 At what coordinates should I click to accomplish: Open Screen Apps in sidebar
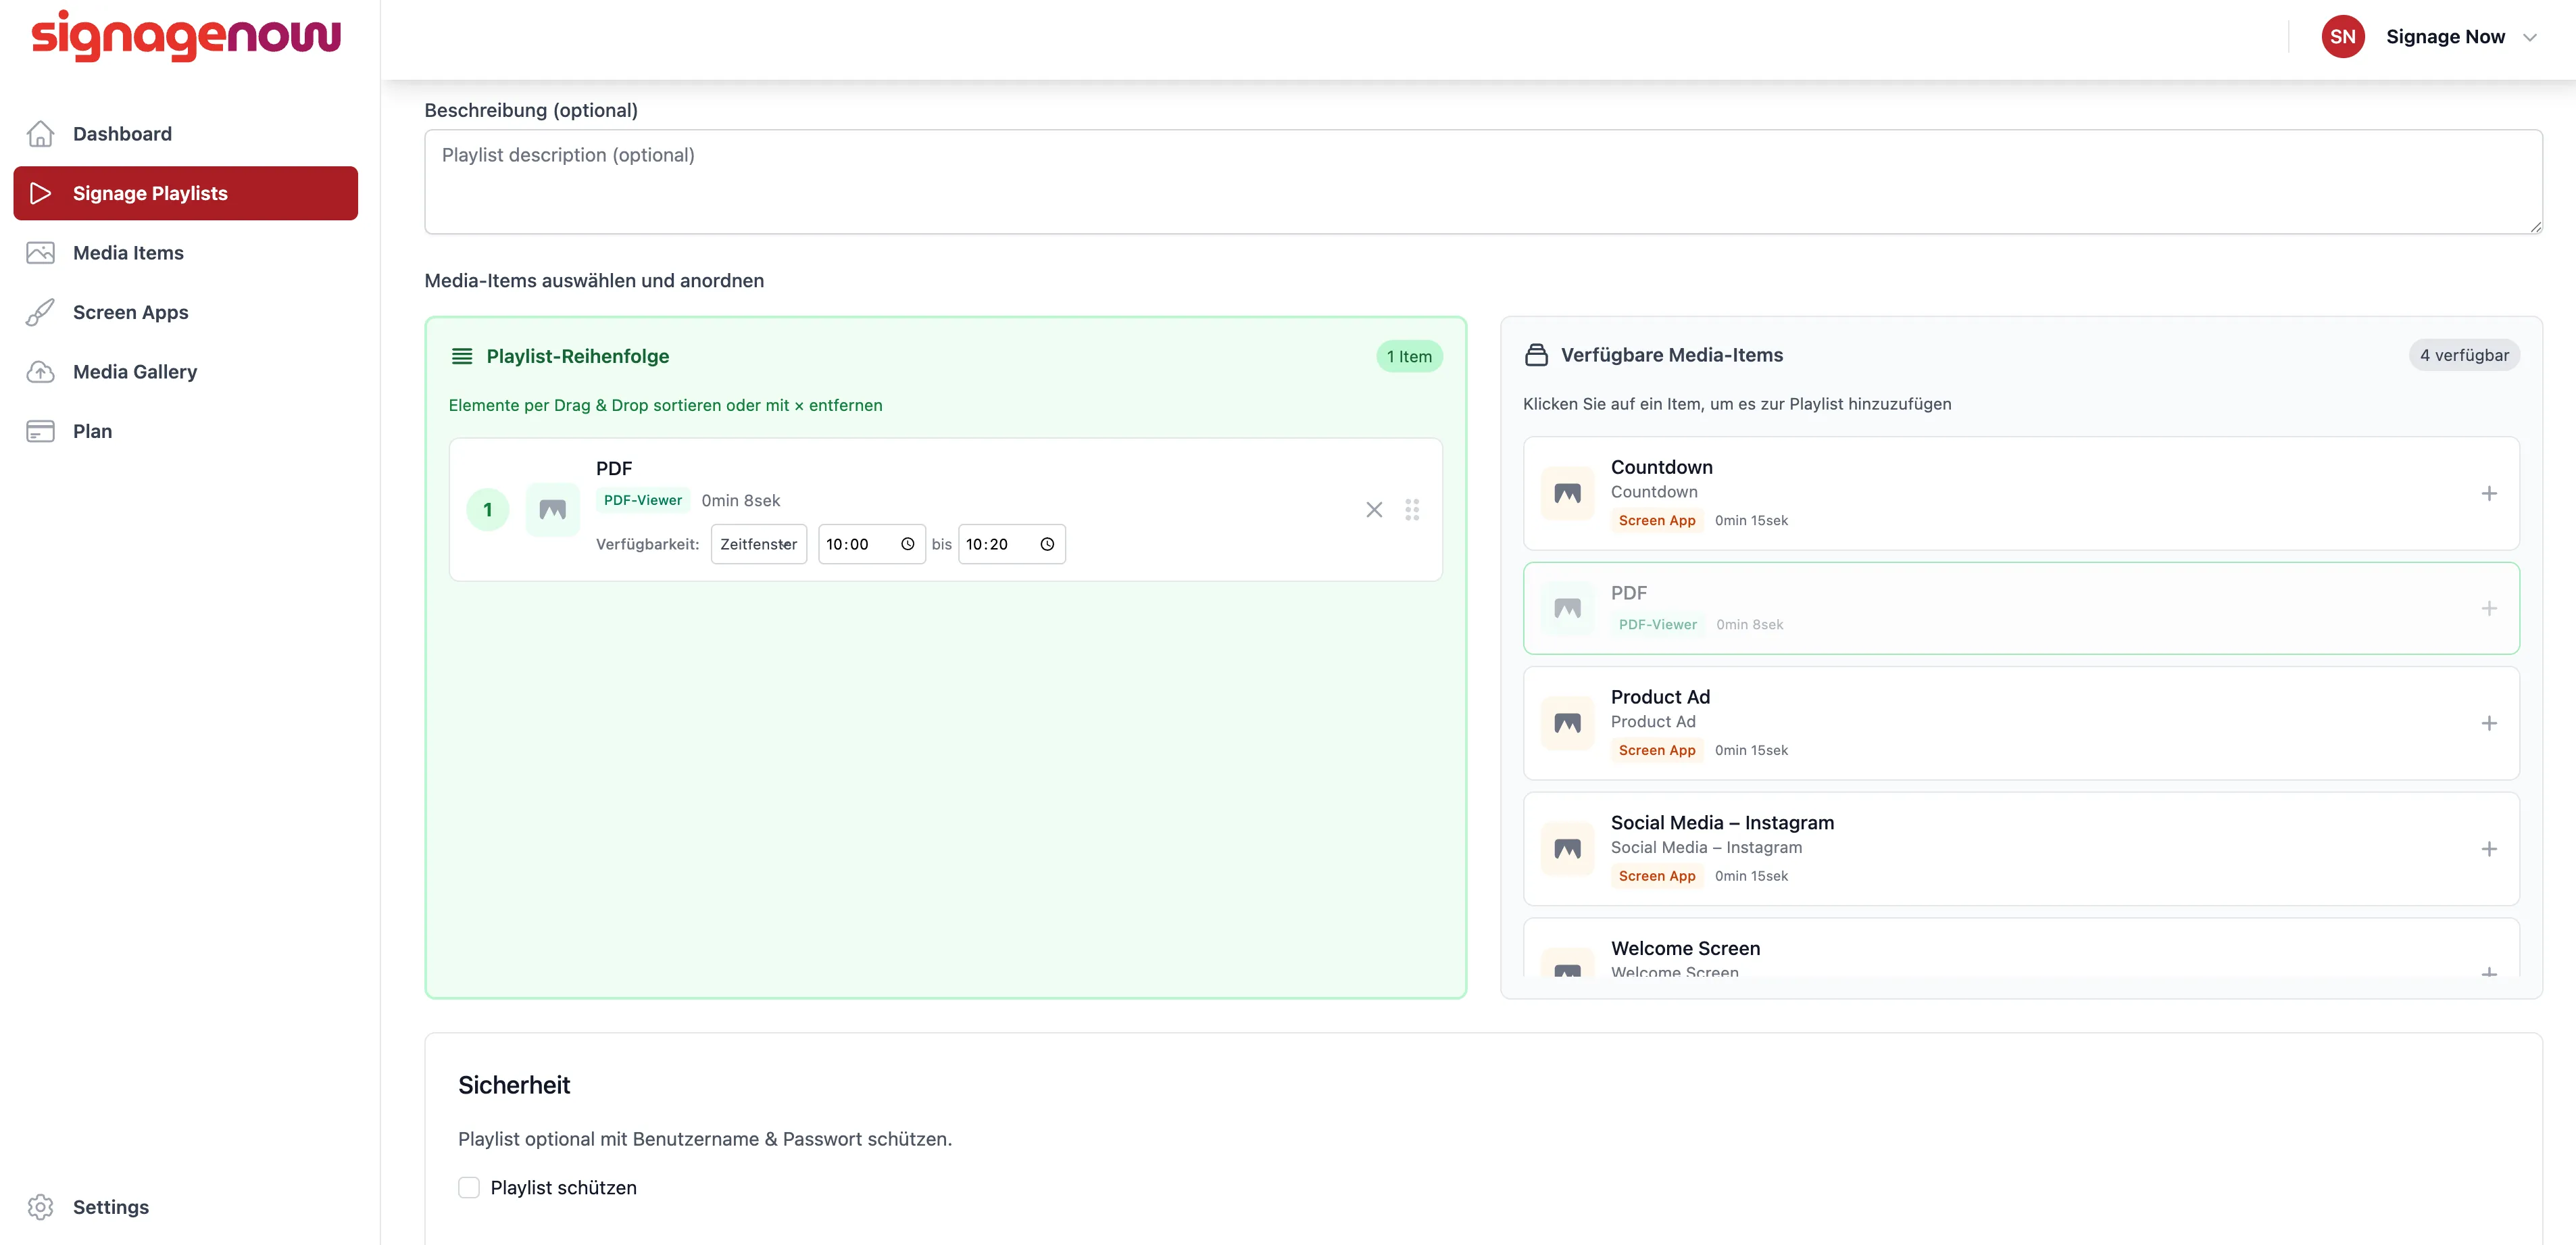point(131,312)
